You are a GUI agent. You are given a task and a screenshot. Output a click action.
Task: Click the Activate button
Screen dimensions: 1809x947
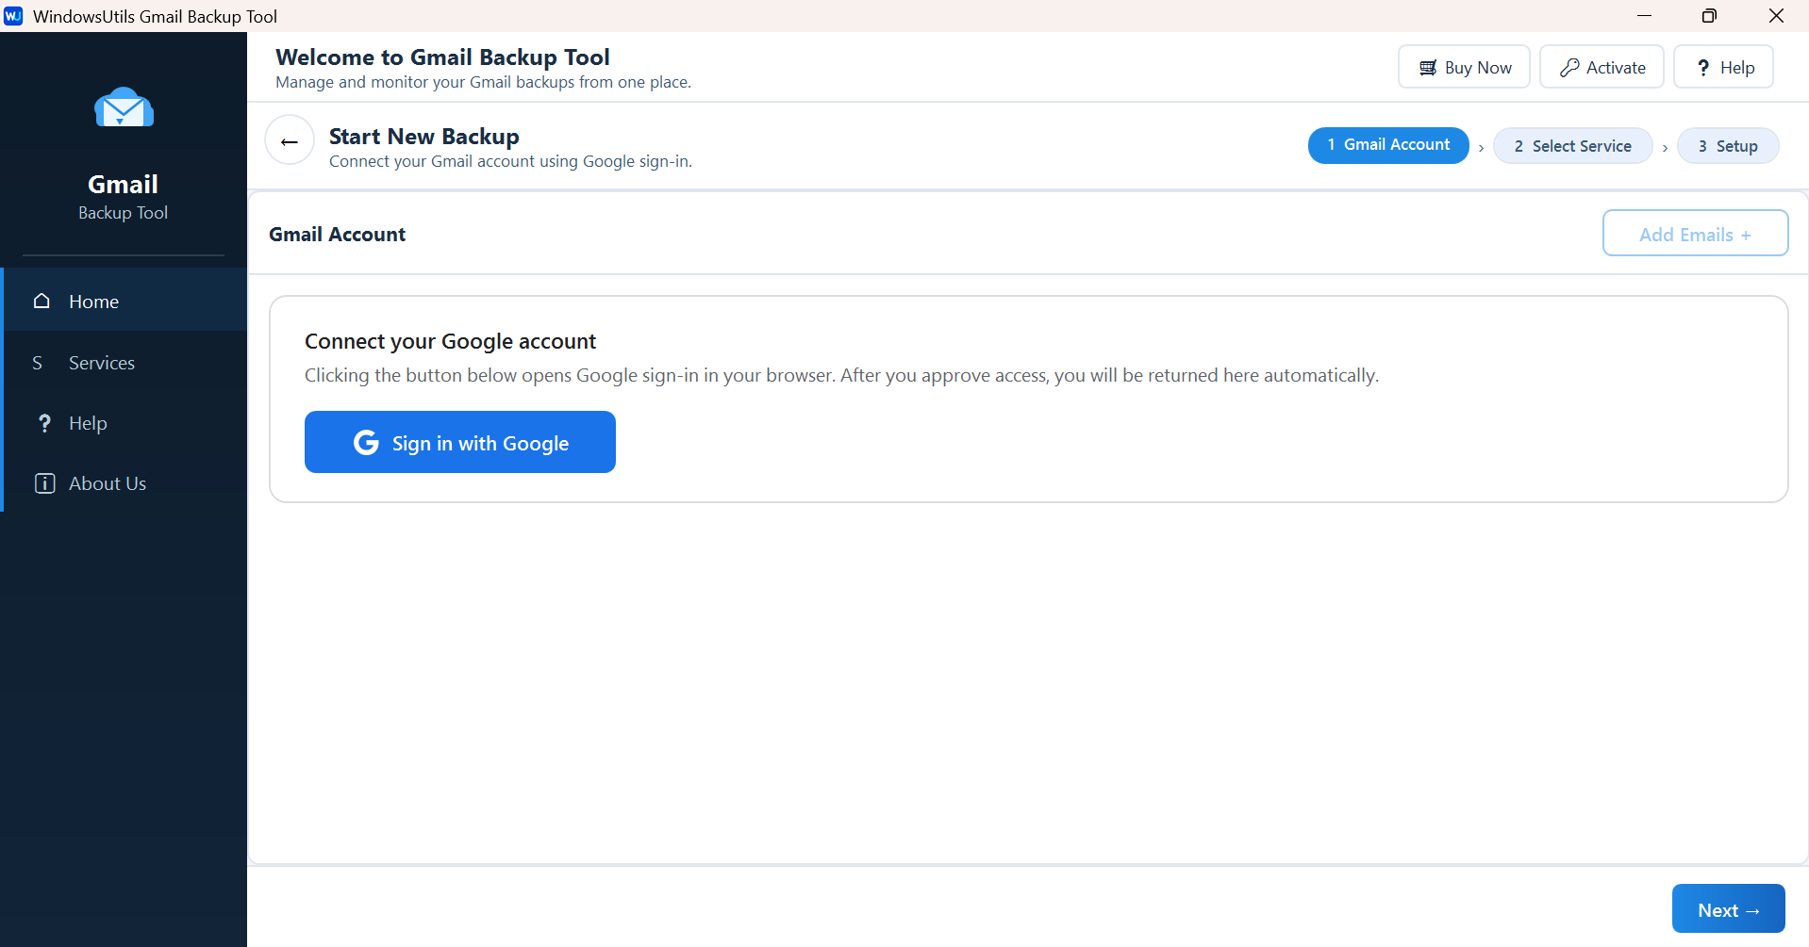pos(1602,67)
